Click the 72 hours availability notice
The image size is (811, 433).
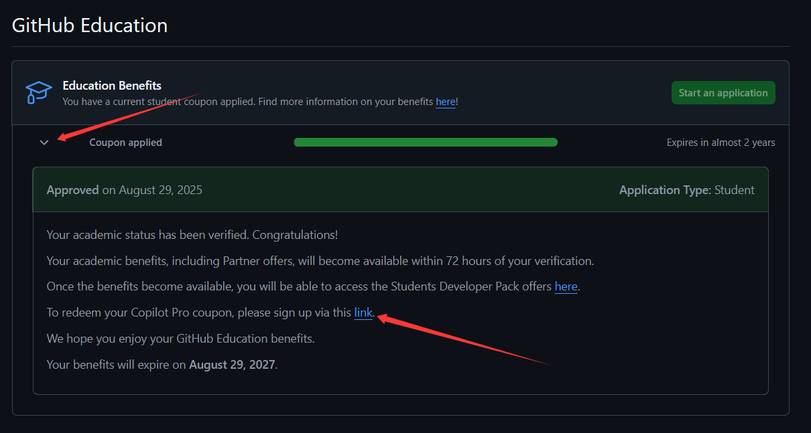pos(320,260)
